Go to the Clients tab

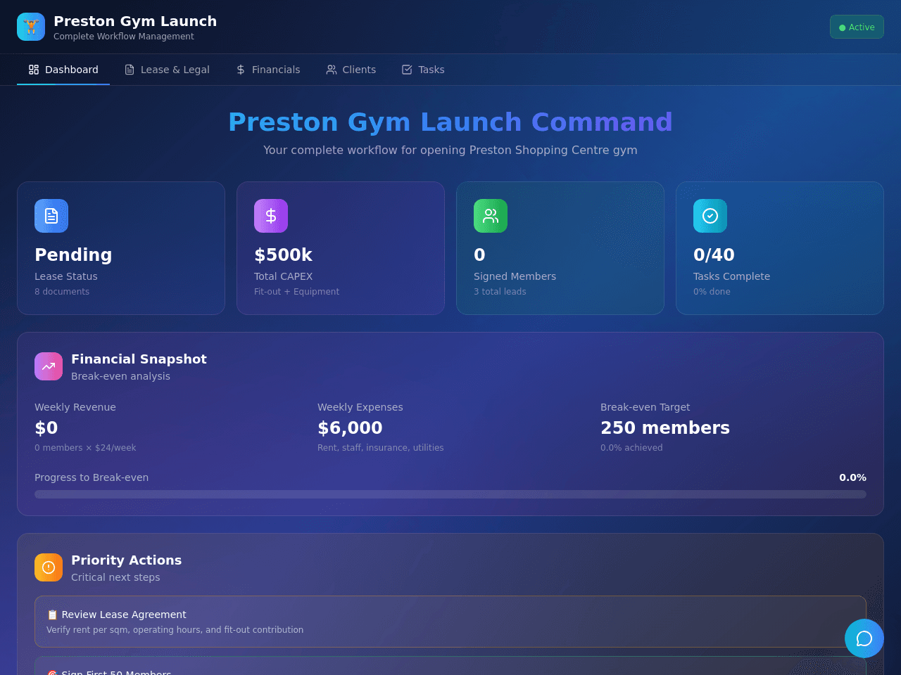(351, 70)
